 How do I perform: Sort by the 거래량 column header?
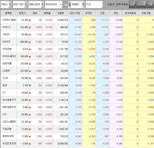tap(60, 13)
